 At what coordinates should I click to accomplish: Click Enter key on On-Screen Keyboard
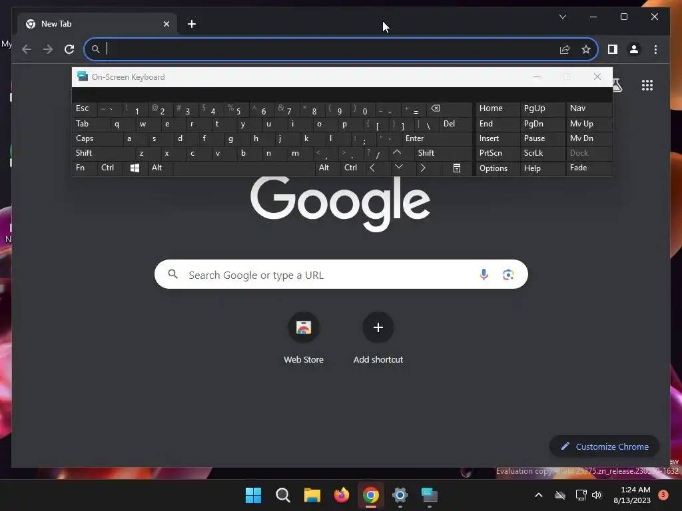point(436,138)
